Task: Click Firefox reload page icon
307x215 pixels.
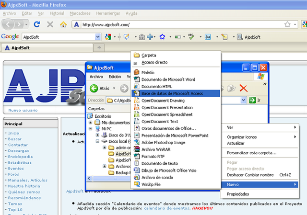Action: 37,24
